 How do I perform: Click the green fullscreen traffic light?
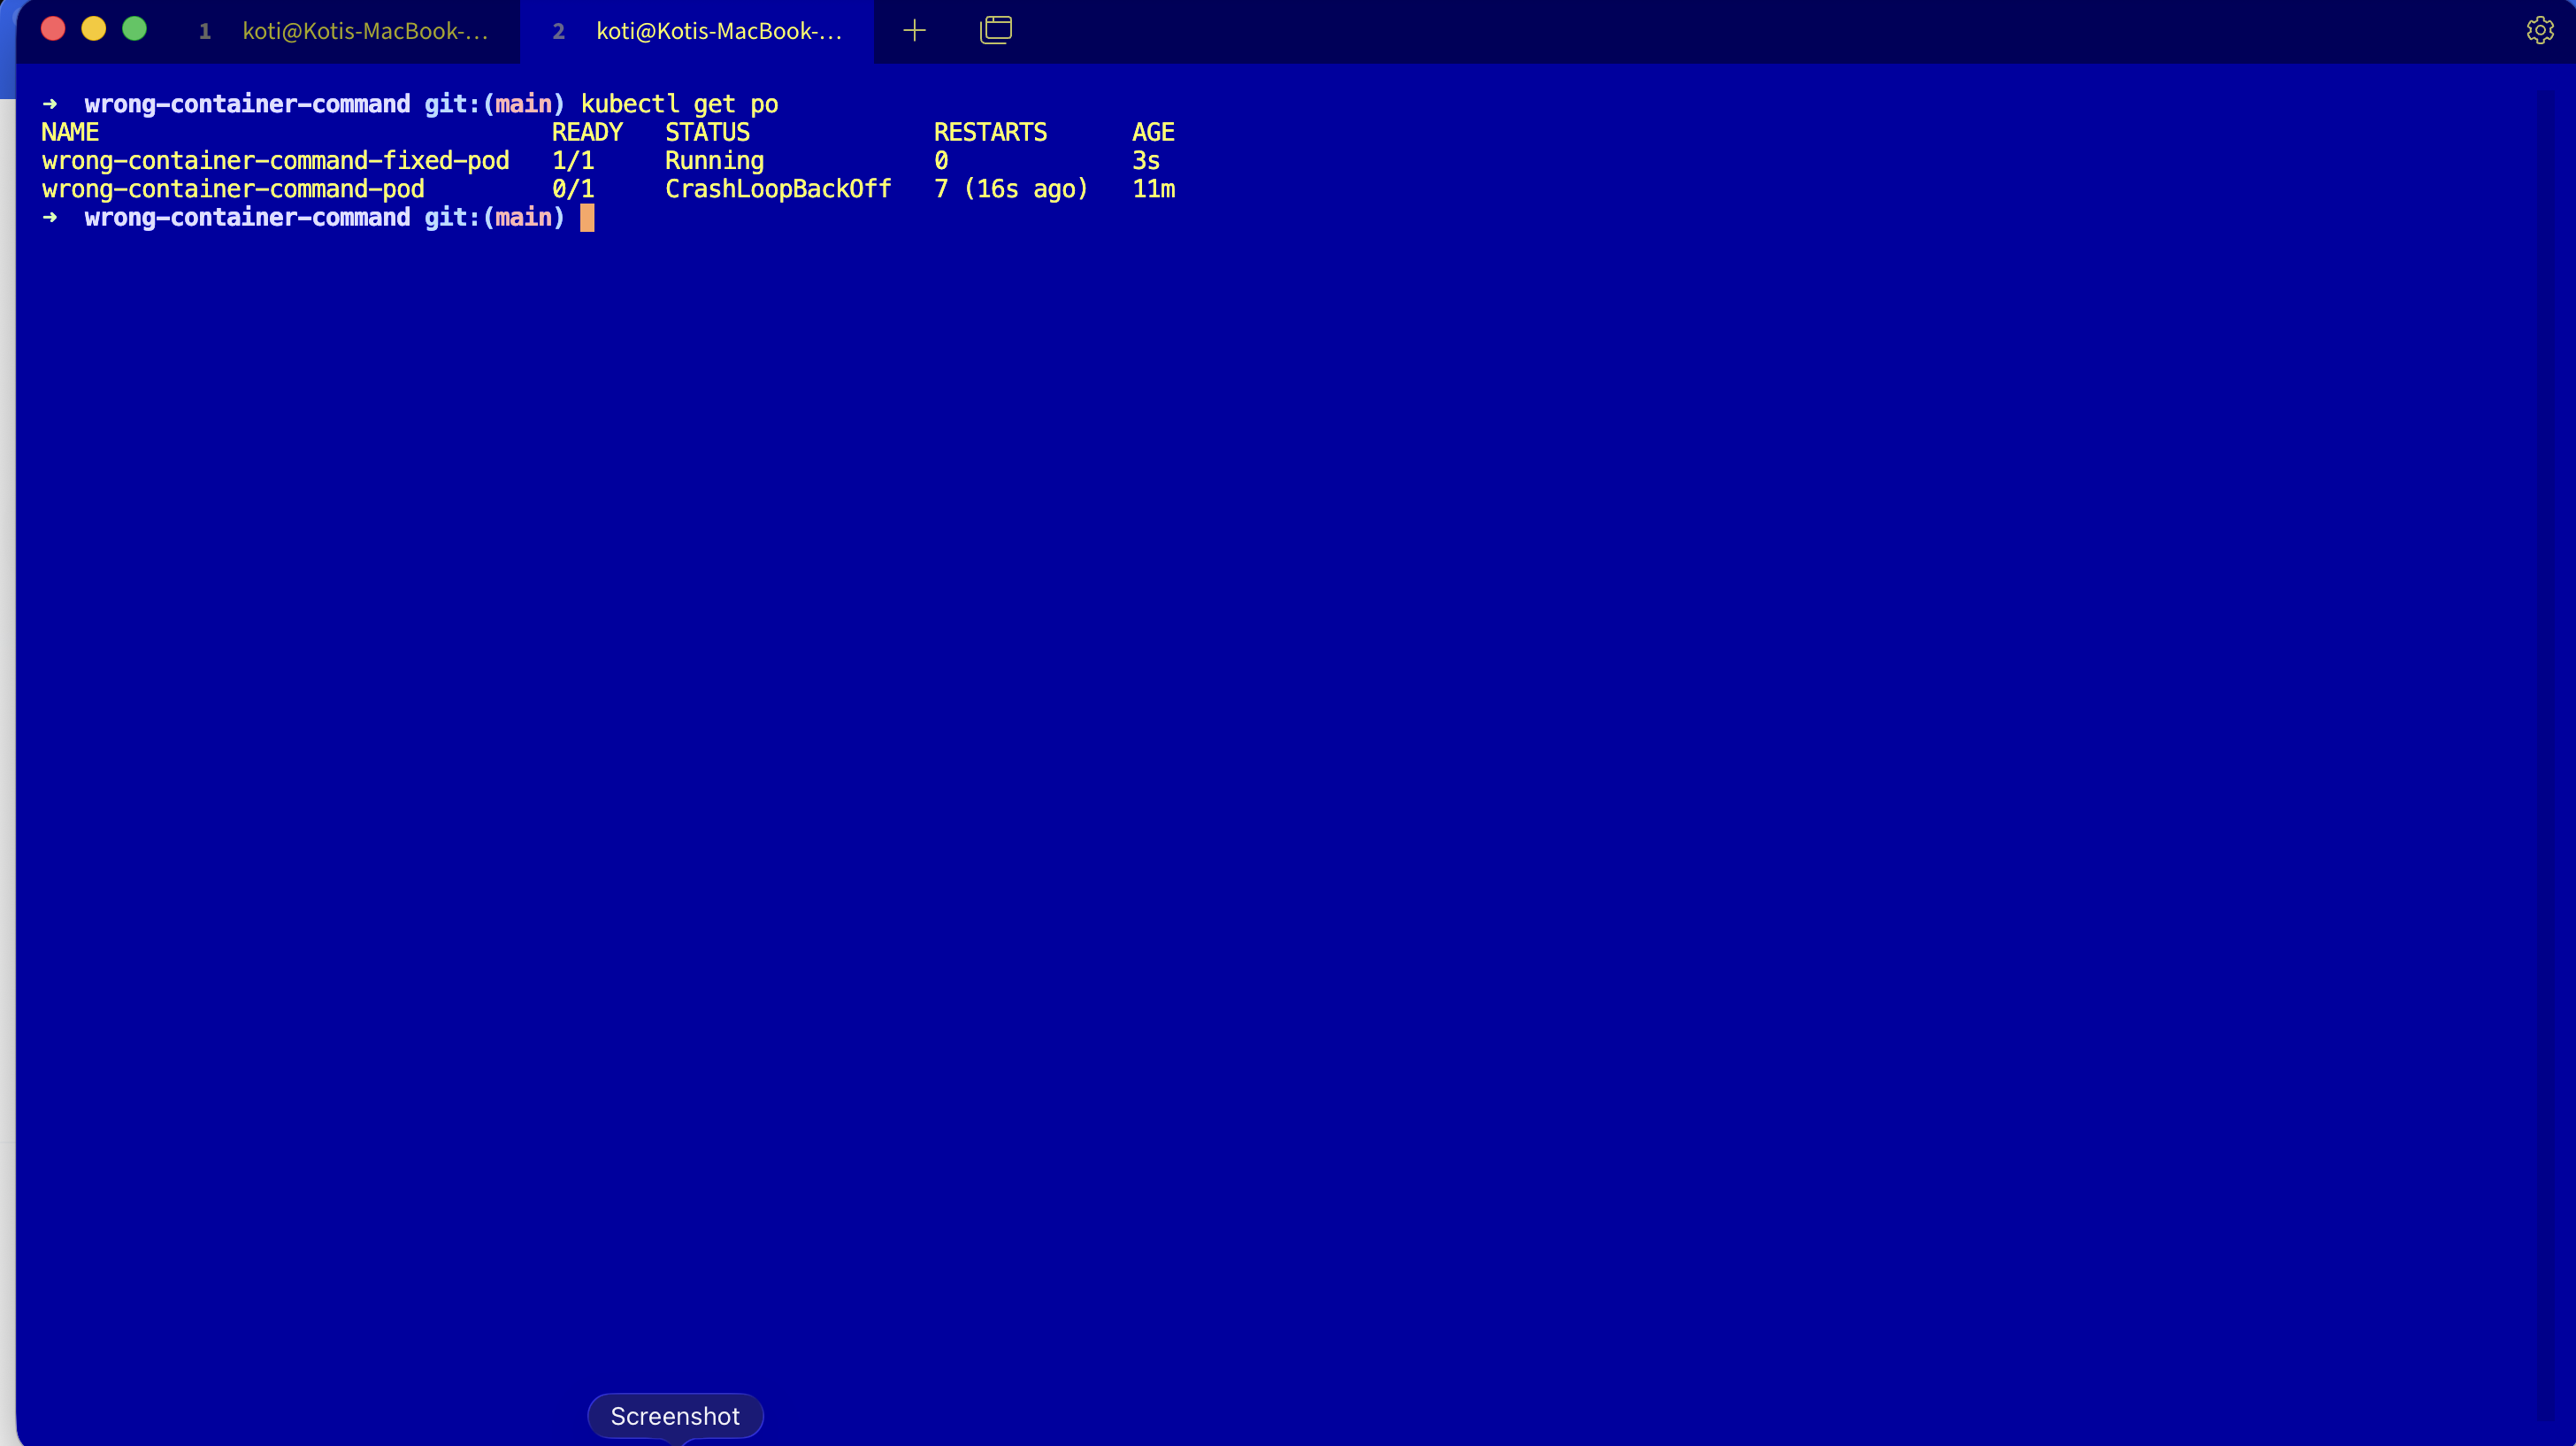pos(133,29)
